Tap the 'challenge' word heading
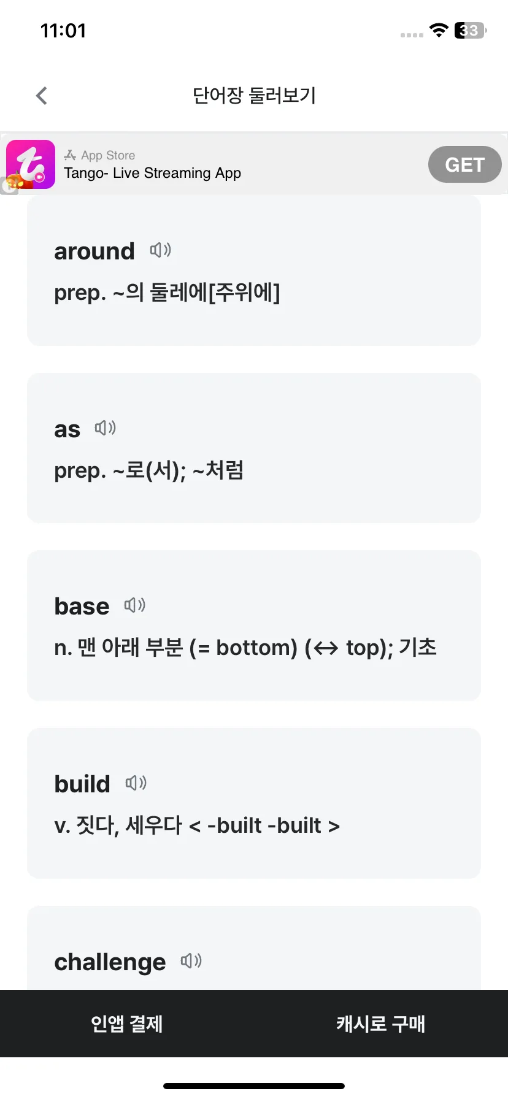This screenshot has height=1099, width=508. [110, 962]
